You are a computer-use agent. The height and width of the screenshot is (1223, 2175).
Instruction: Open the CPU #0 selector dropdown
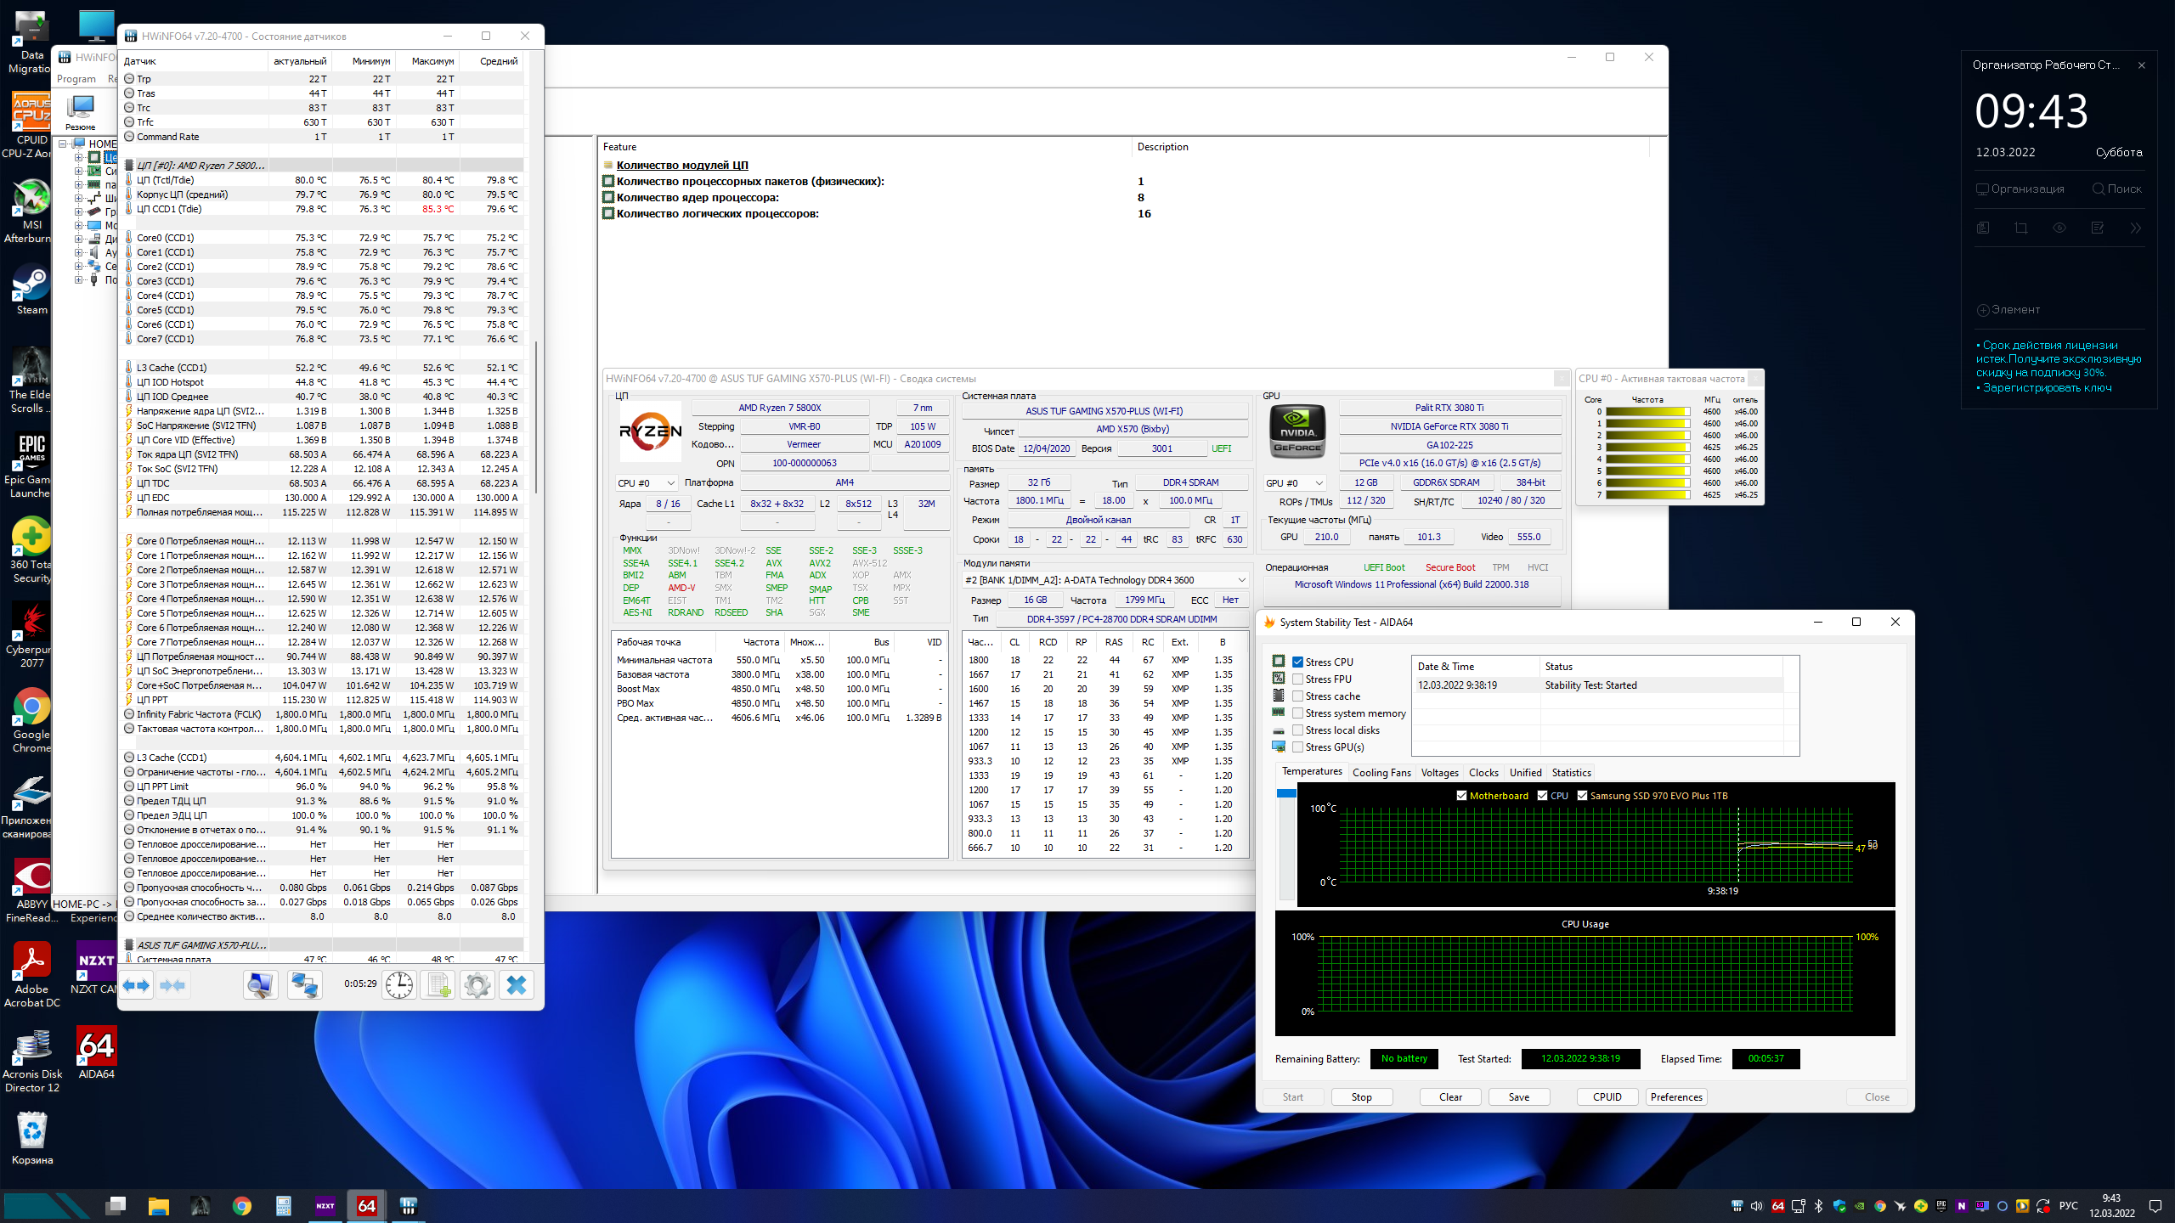click(x=647, y=483)
